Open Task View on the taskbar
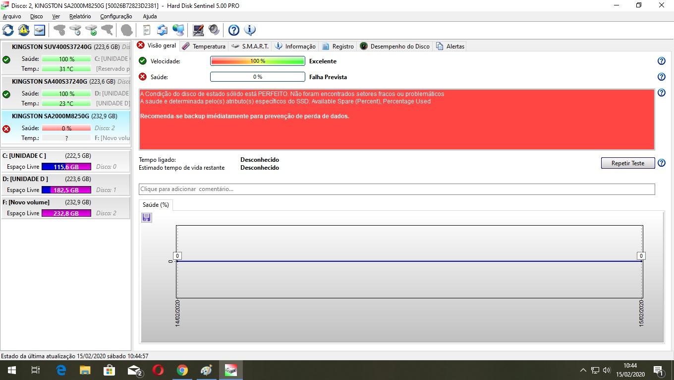The image size is (674, 380). 36,370
